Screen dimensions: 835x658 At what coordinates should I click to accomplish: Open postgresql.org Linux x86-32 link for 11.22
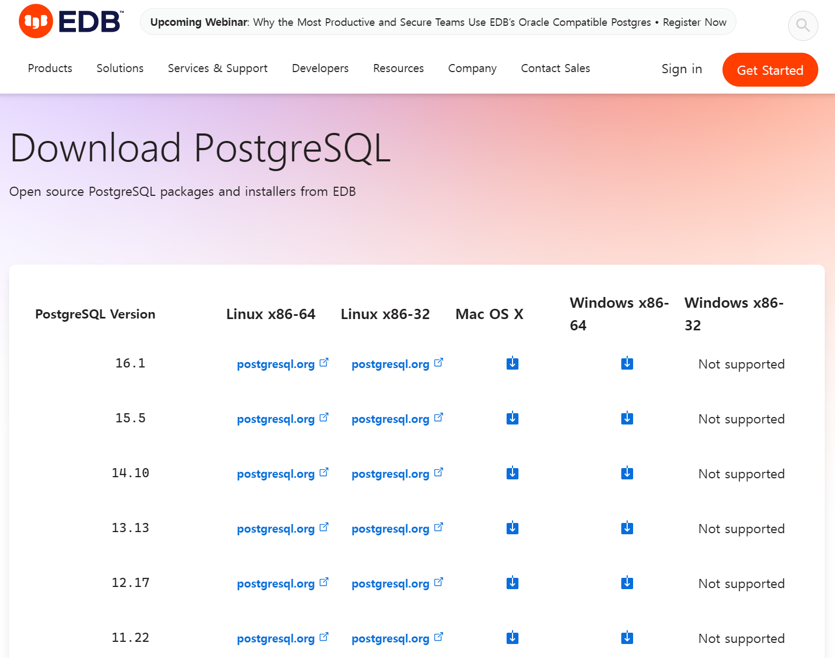click(x=397, y=639)
